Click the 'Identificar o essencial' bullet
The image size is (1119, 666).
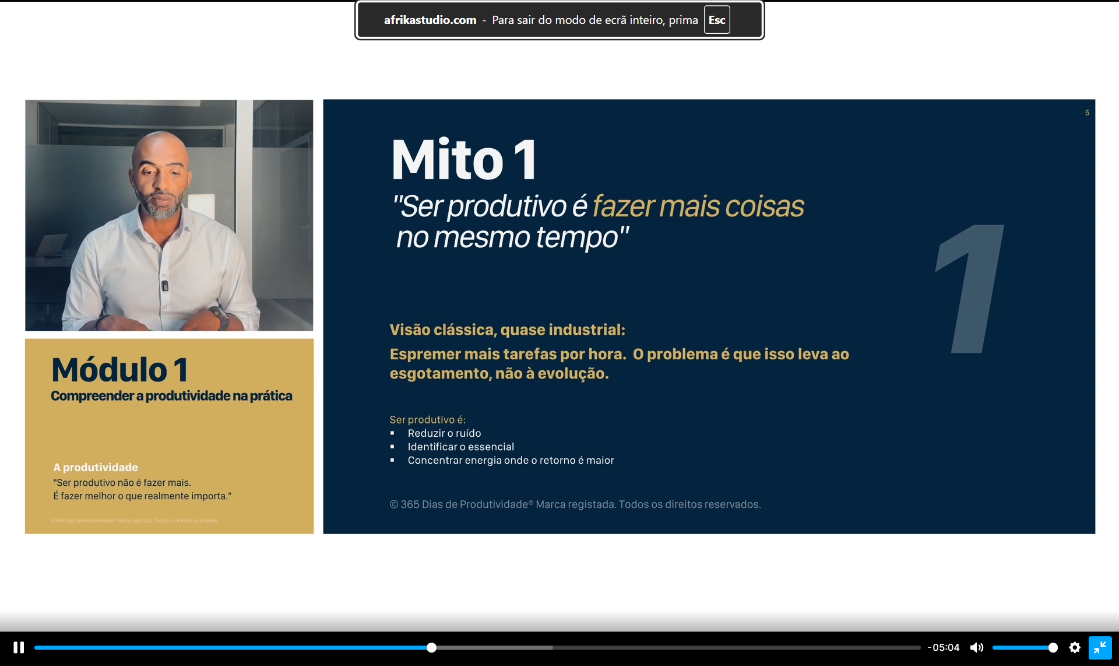[x=460, y=447]
